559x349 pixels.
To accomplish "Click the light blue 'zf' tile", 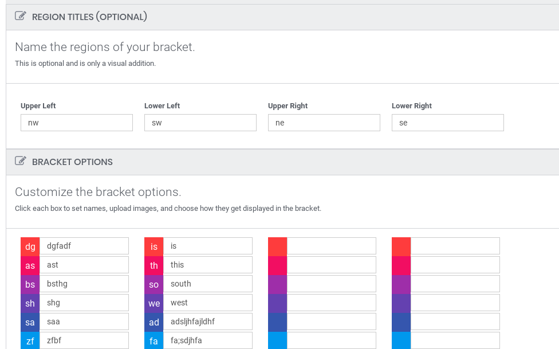I will click(x=30, y=340).
